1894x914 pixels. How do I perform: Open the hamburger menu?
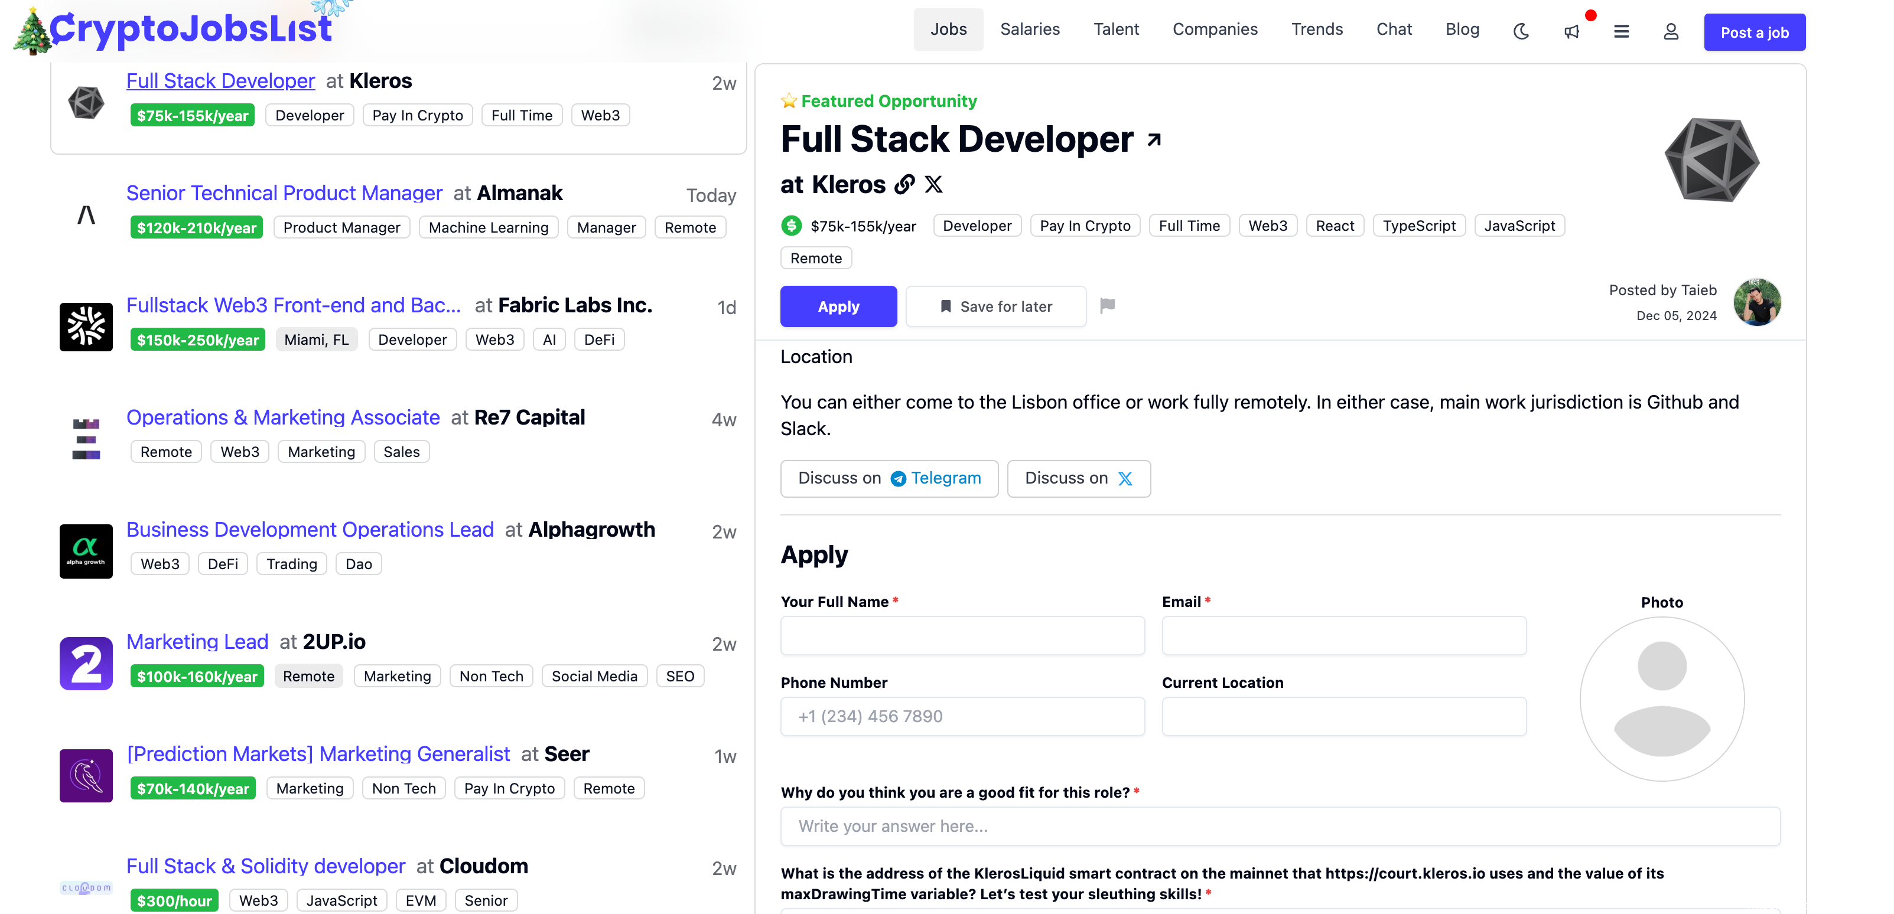(1621, 31)
